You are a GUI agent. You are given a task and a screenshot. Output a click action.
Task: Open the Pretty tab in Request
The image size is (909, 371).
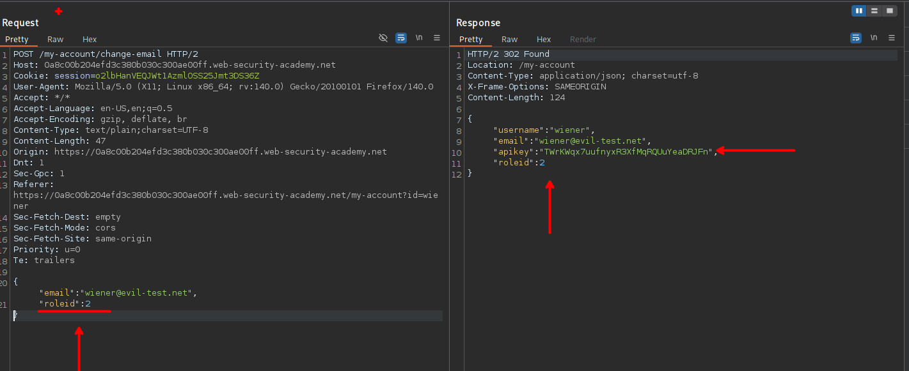pos(17,40)
